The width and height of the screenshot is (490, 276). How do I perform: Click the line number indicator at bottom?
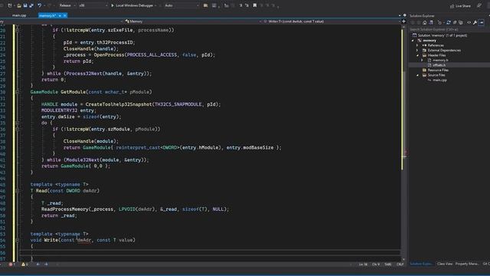(363, 264)
